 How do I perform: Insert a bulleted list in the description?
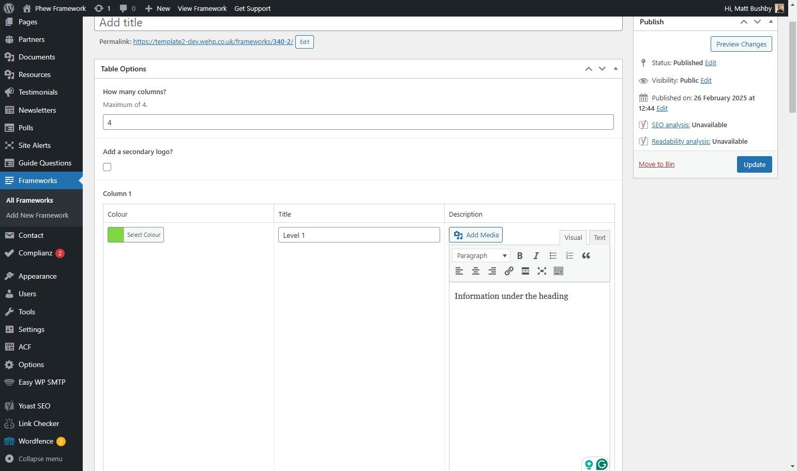coord(553,255)
